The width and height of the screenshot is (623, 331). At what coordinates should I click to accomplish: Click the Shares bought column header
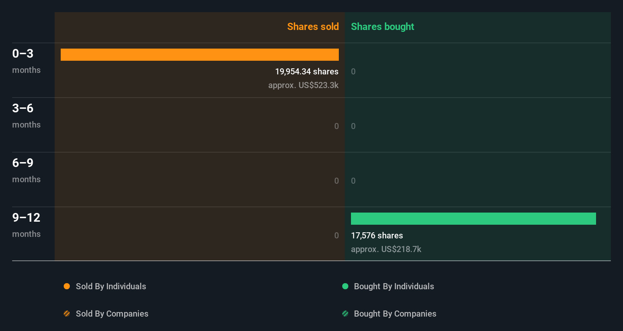(x=382, y=27)
